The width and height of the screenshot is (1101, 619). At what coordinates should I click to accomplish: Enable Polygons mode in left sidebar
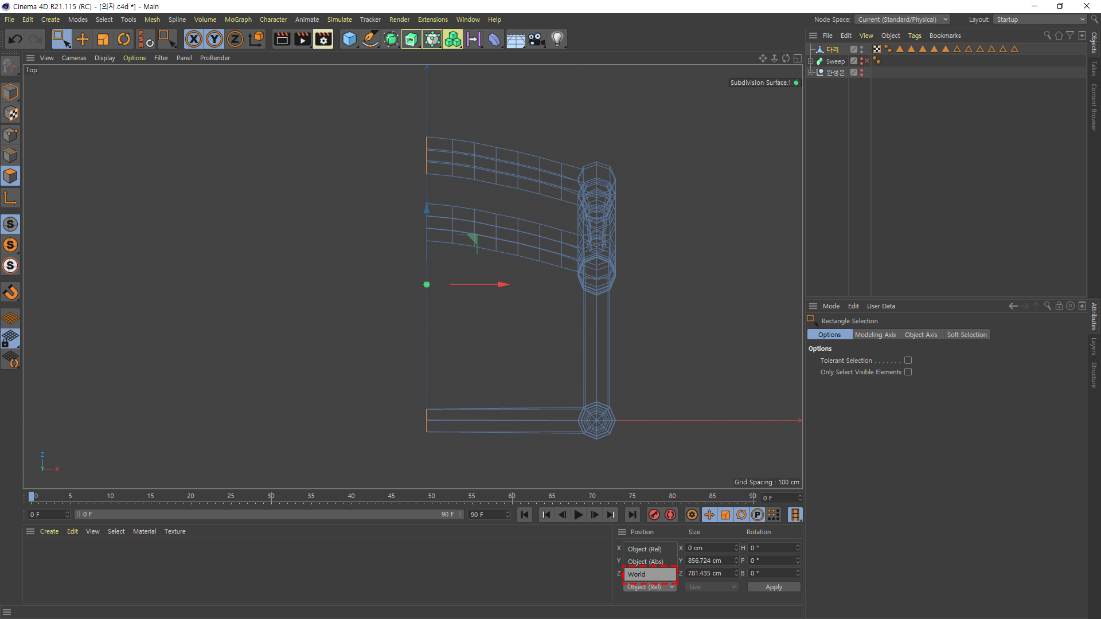click(x=10, y=176)
